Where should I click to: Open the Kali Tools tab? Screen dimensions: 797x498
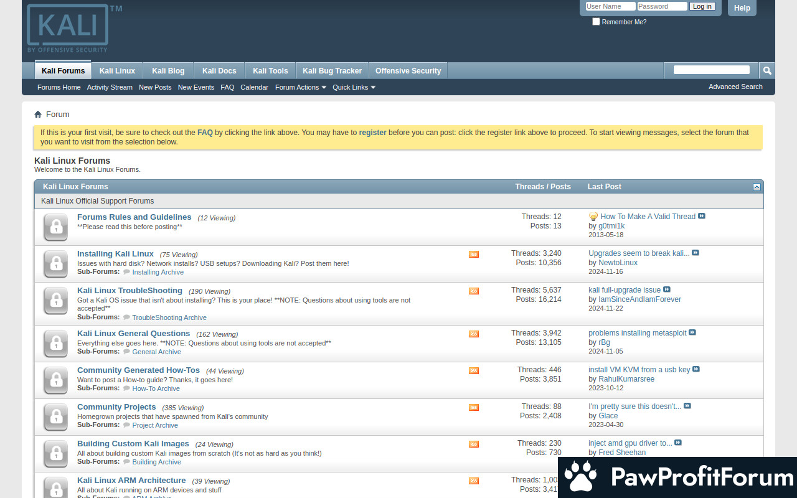click(270, 71)
